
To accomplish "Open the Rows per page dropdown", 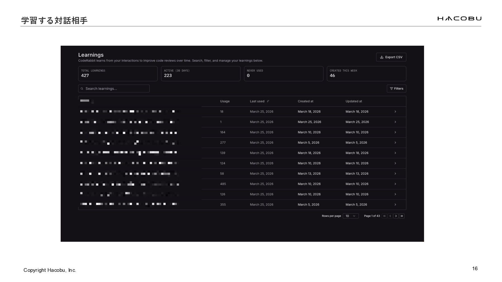I will 350,216.
